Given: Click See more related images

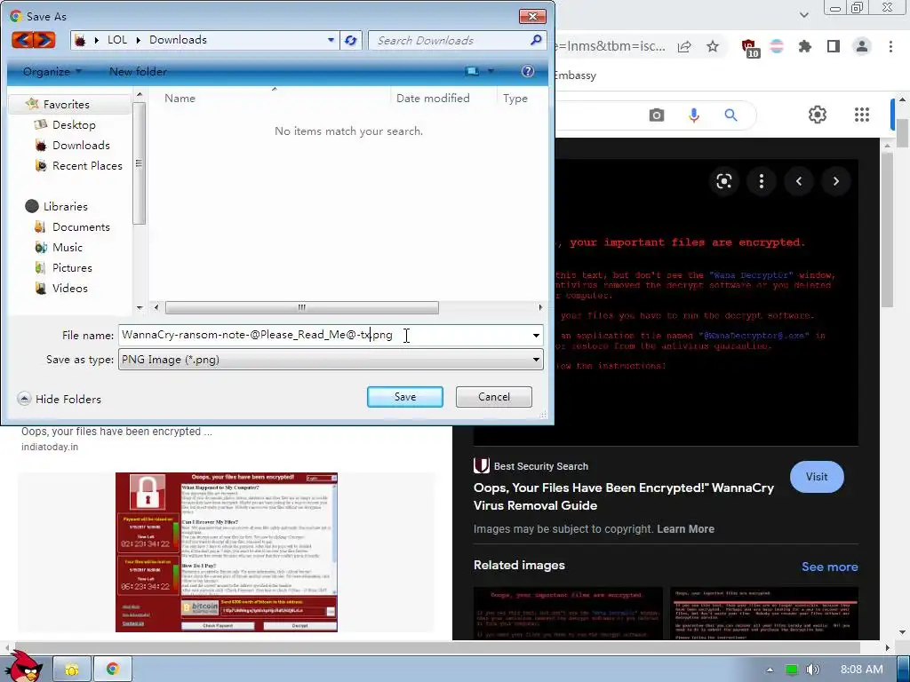Looking at the screenshot, I should pyautogui.click(x=829, y=567).
